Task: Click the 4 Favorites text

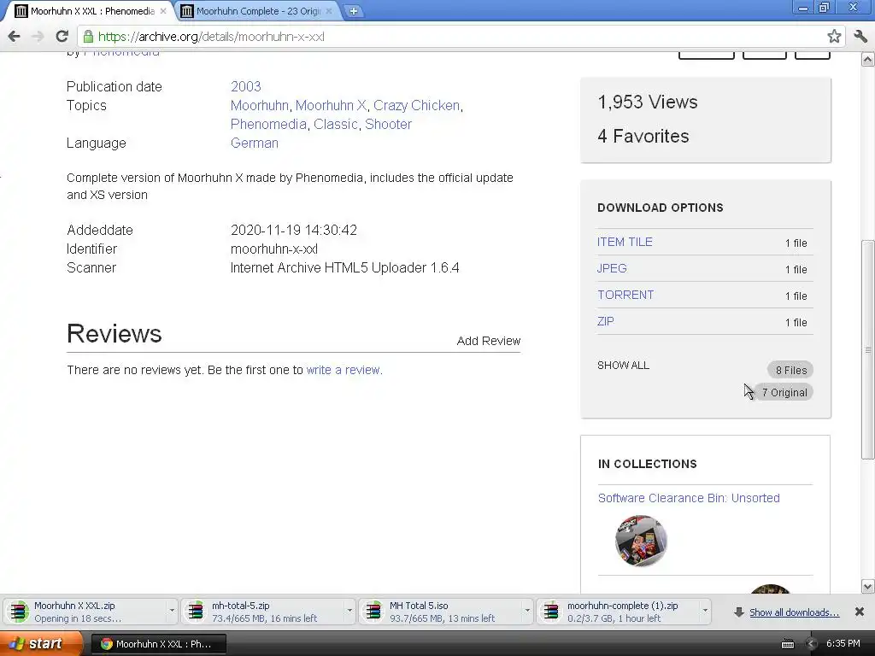Action: coord(643,136)
